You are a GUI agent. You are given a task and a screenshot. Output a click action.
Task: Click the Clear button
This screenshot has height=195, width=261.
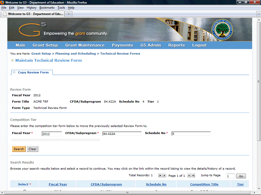(x=33, y=149)
